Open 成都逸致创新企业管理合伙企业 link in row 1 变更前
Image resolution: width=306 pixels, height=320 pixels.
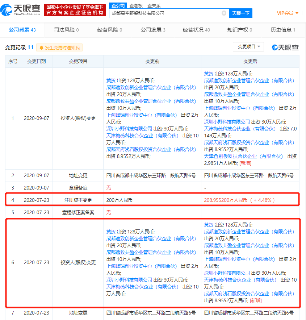click(151, 88)
